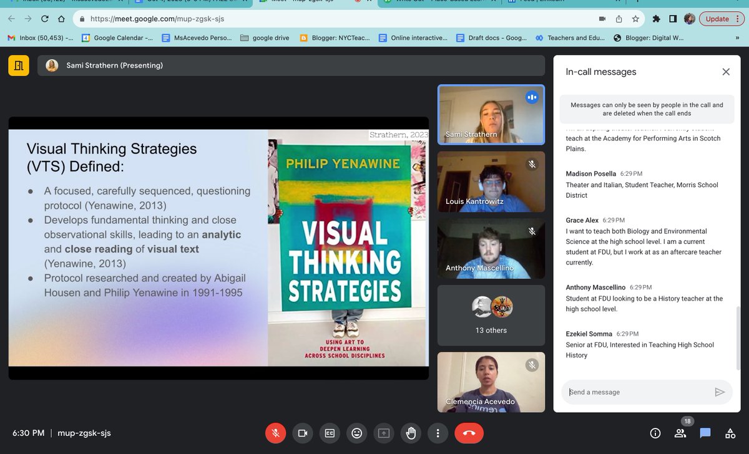This screenshot has width=749, height=454.
Task: Show the people list
Action: (x=680, y=433)
